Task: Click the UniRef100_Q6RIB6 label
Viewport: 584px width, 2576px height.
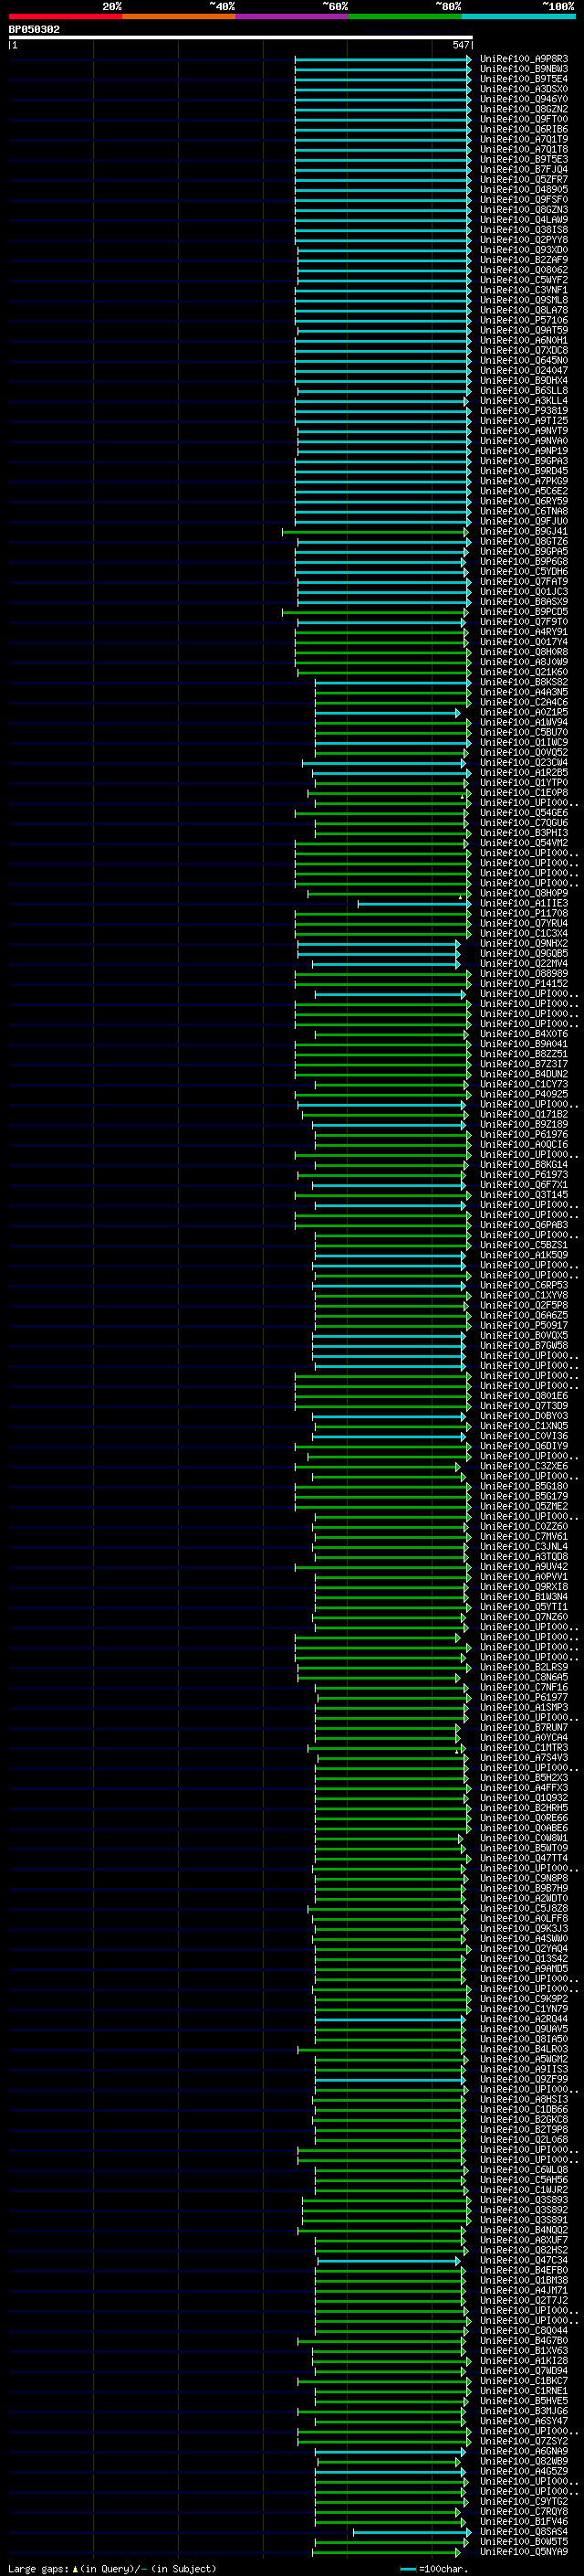Action: [x=523, y=129]
